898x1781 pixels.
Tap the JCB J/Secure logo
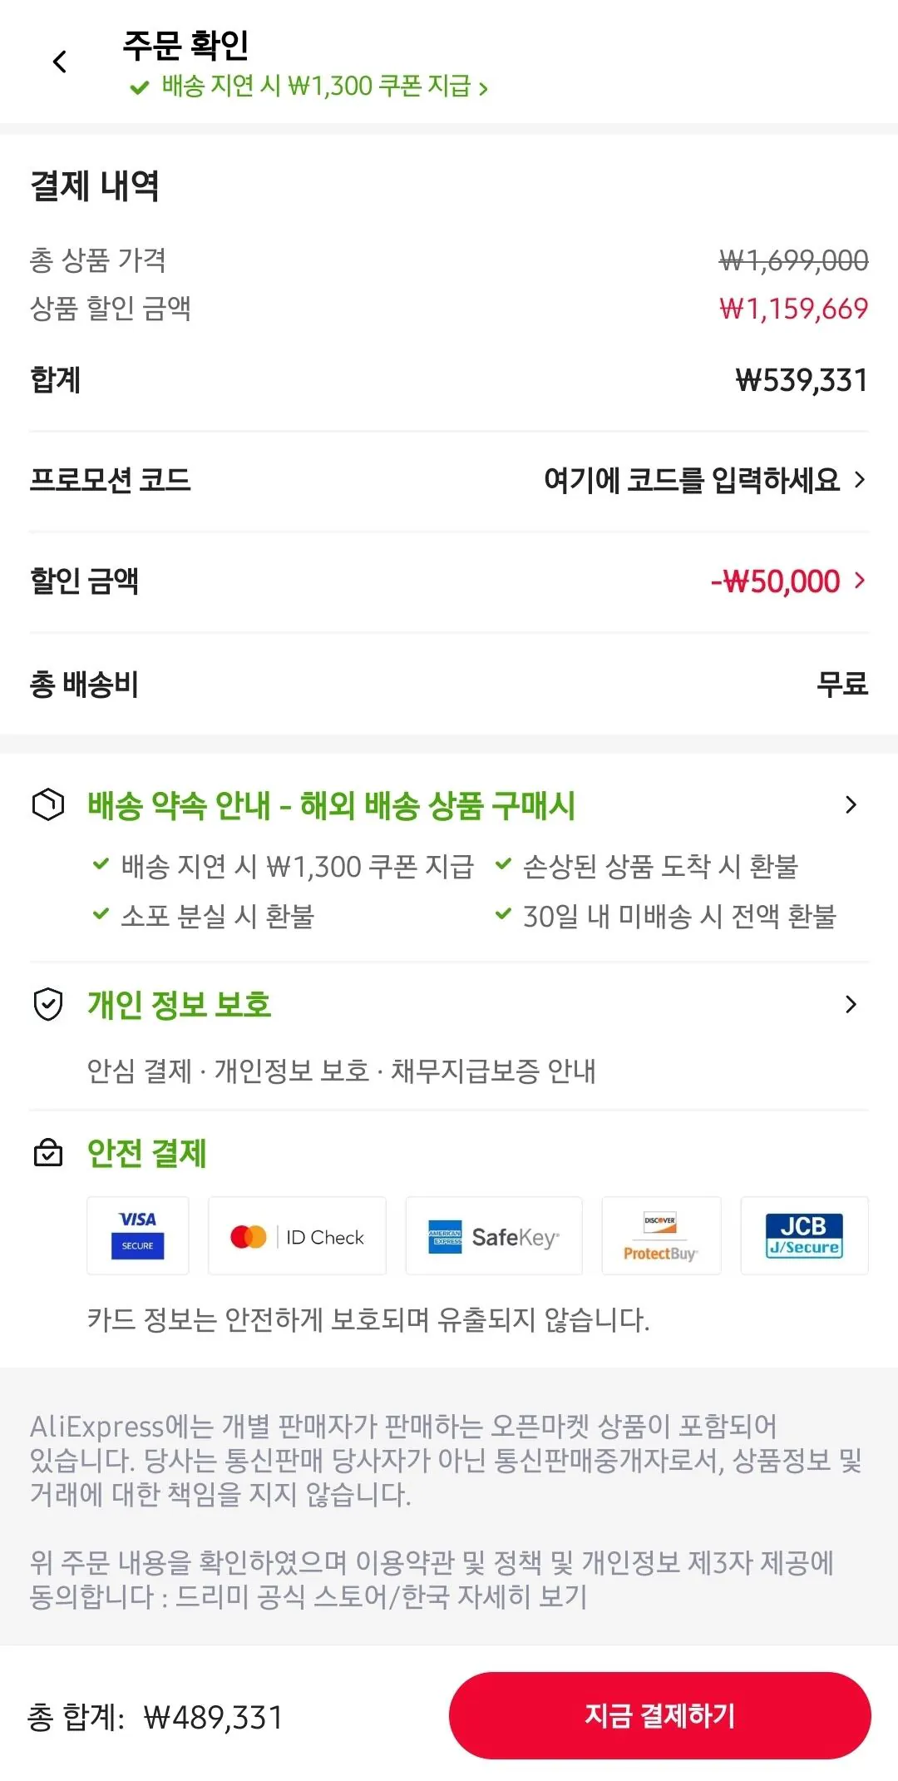[x=804, y=1235]
